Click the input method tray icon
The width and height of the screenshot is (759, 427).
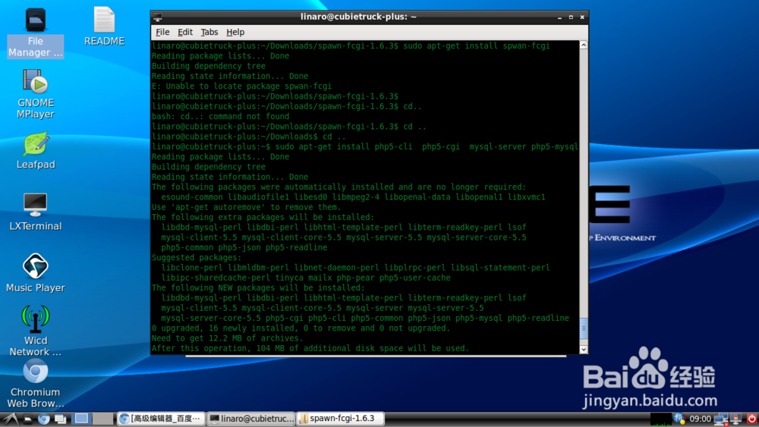[679, 419]
